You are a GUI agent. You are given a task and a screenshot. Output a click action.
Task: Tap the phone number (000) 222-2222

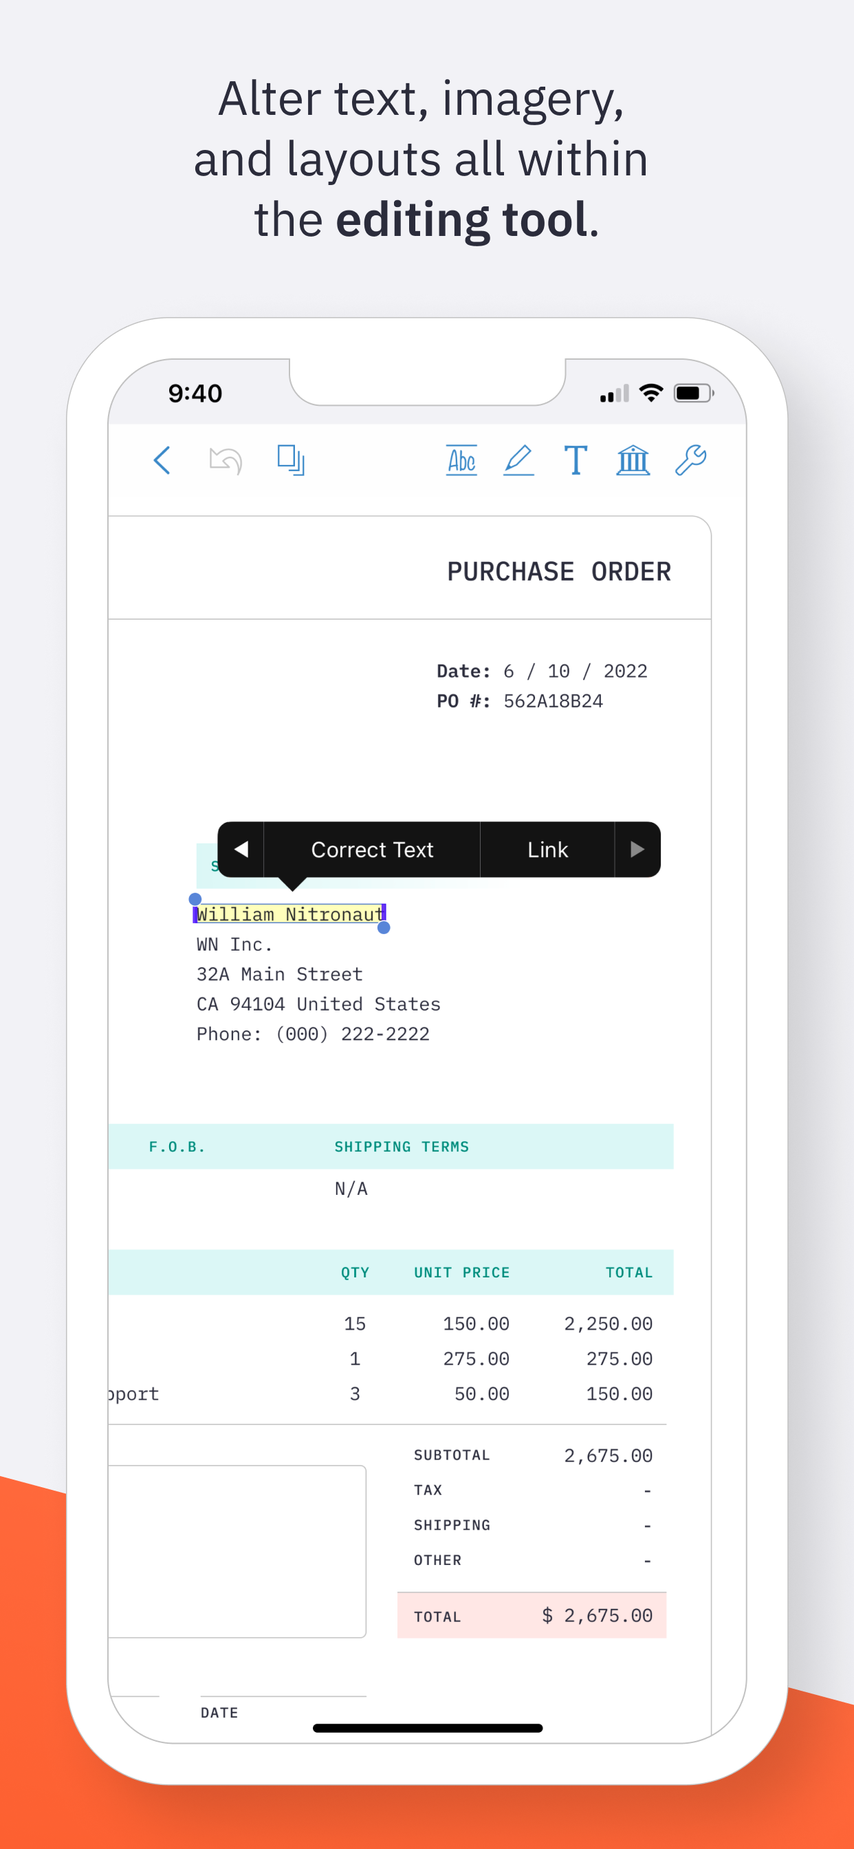click(352, 1035)
